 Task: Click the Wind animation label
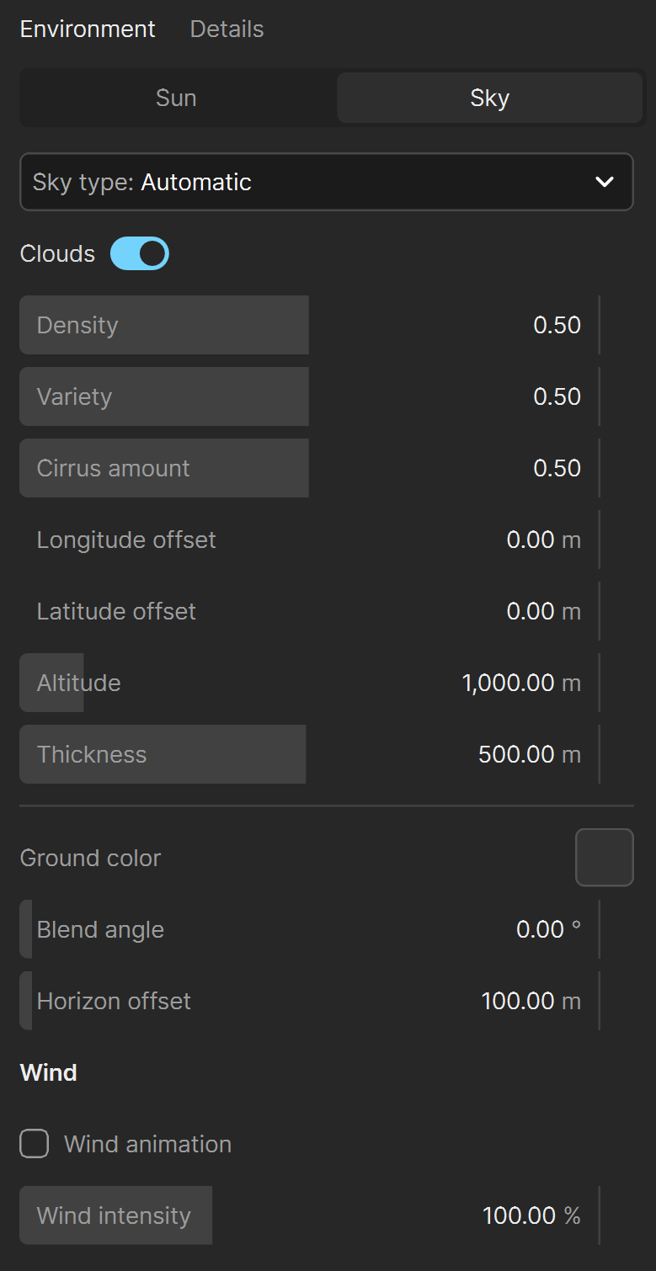147,1144
